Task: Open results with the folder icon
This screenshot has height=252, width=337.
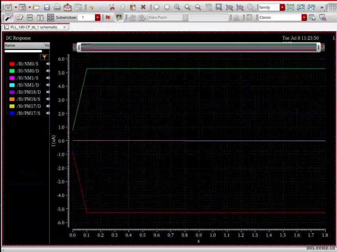Action: point(36,7)
